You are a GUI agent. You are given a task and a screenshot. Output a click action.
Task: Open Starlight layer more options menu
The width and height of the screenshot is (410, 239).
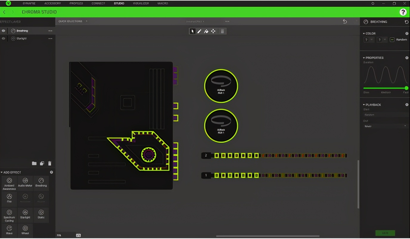(50, 38)
